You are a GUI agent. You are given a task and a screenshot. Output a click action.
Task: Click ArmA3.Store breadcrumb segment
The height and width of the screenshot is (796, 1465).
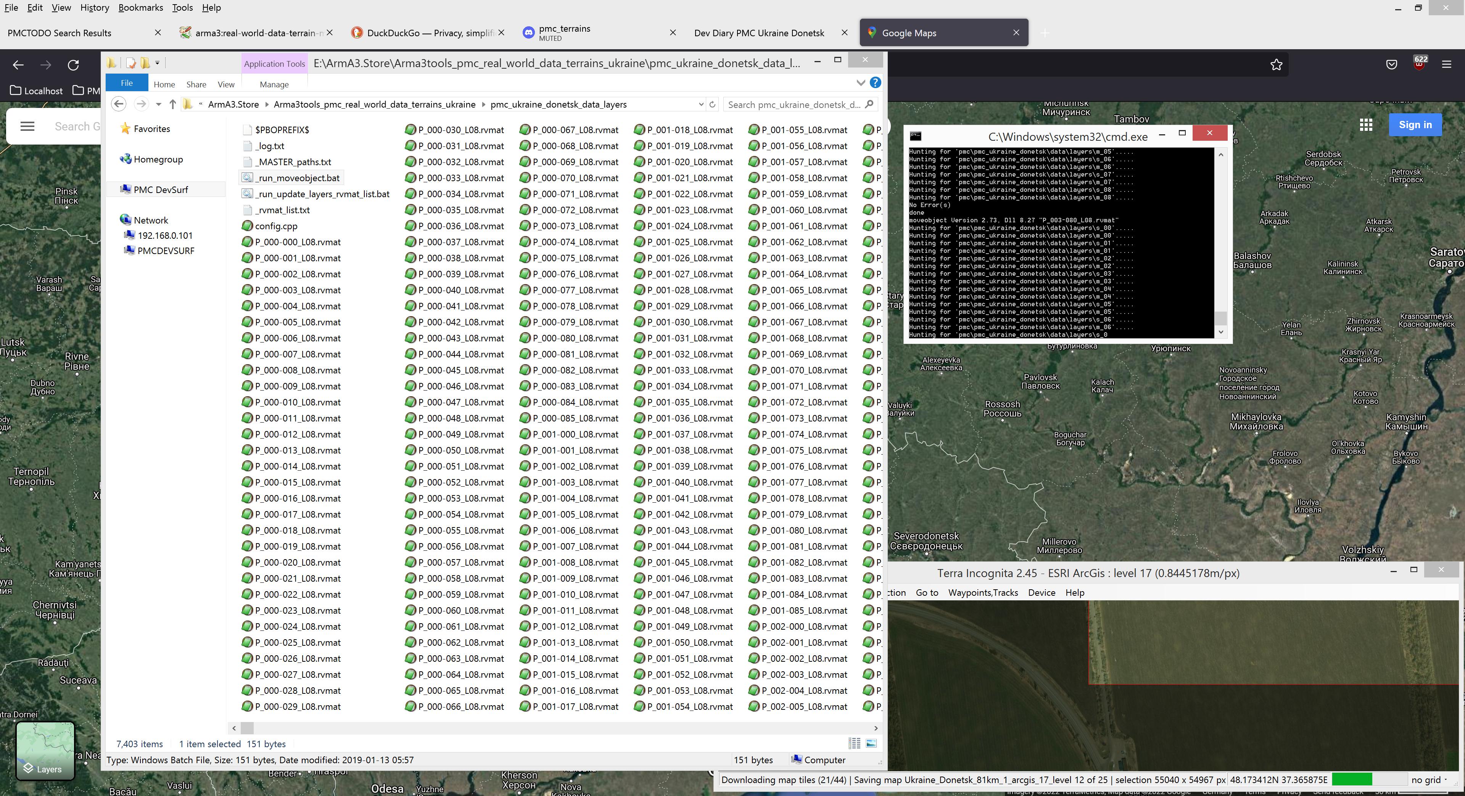233,104
